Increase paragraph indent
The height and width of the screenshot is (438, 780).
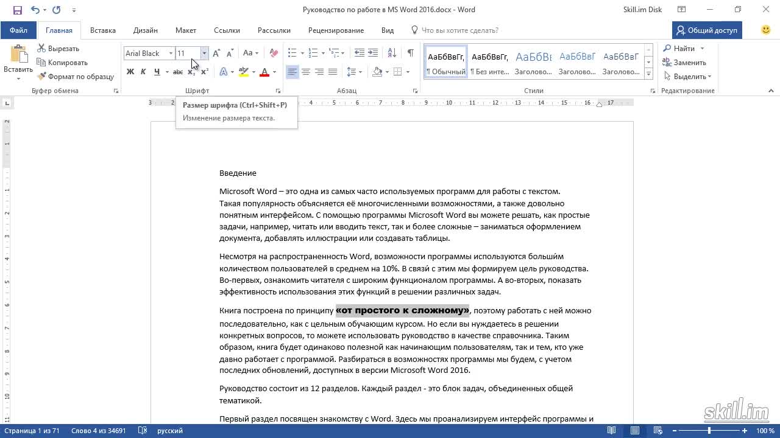tap(373, 54)
